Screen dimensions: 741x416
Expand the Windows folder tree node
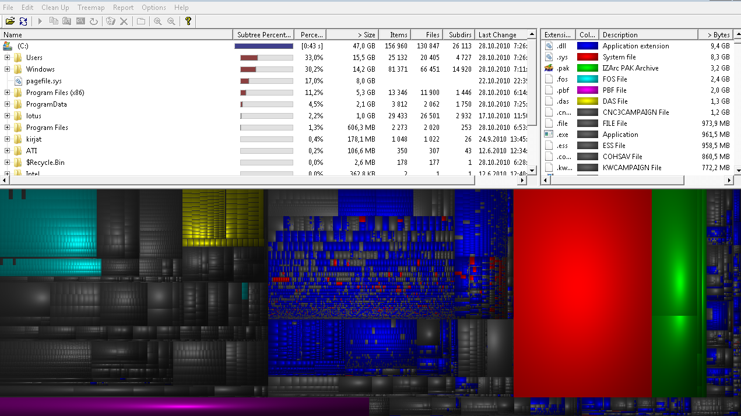[x=7, y=69]
